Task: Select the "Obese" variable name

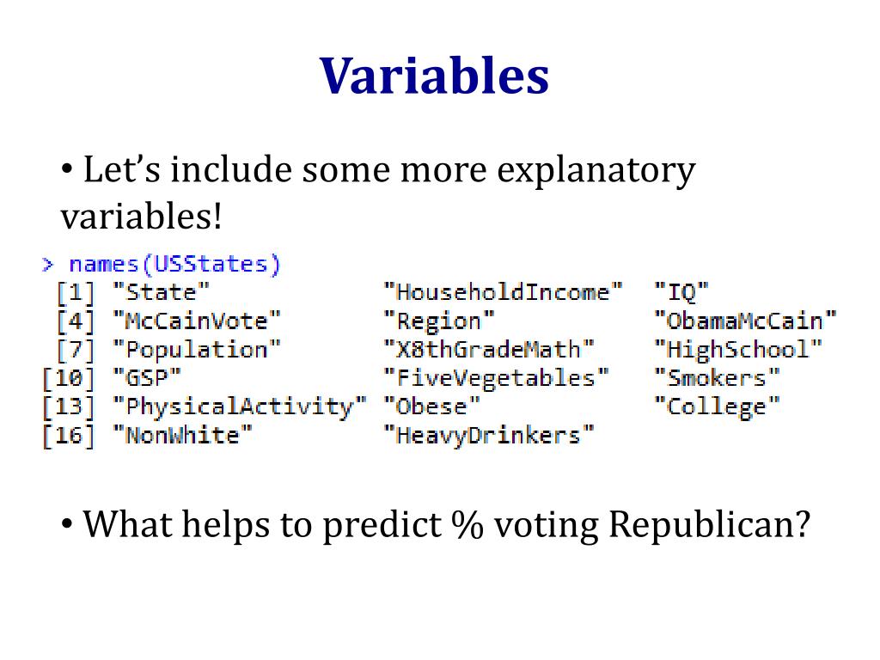Action: [432, 406]
